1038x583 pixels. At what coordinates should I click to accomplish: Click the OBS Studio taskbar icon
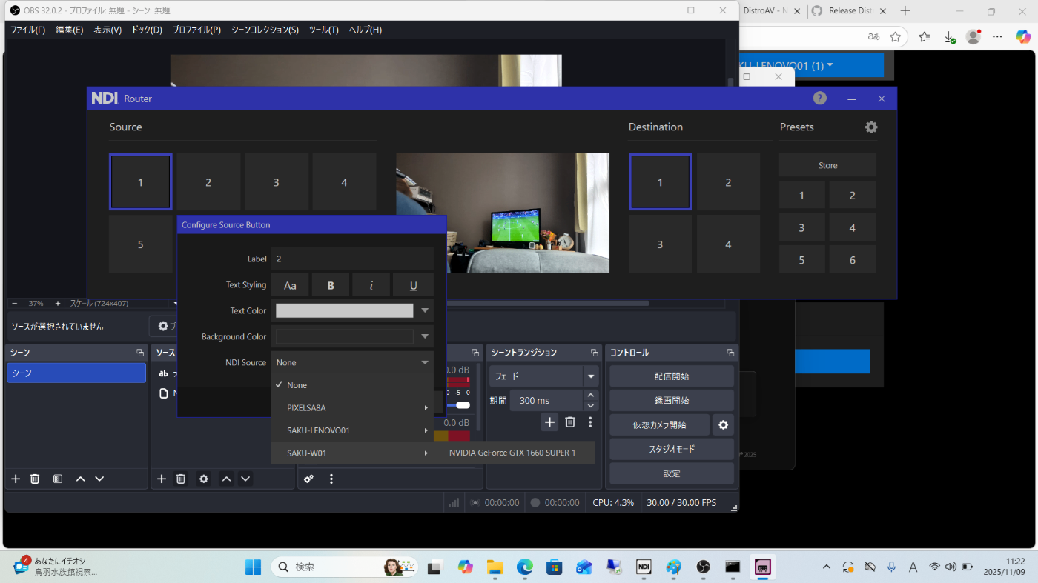coord(703,567)
